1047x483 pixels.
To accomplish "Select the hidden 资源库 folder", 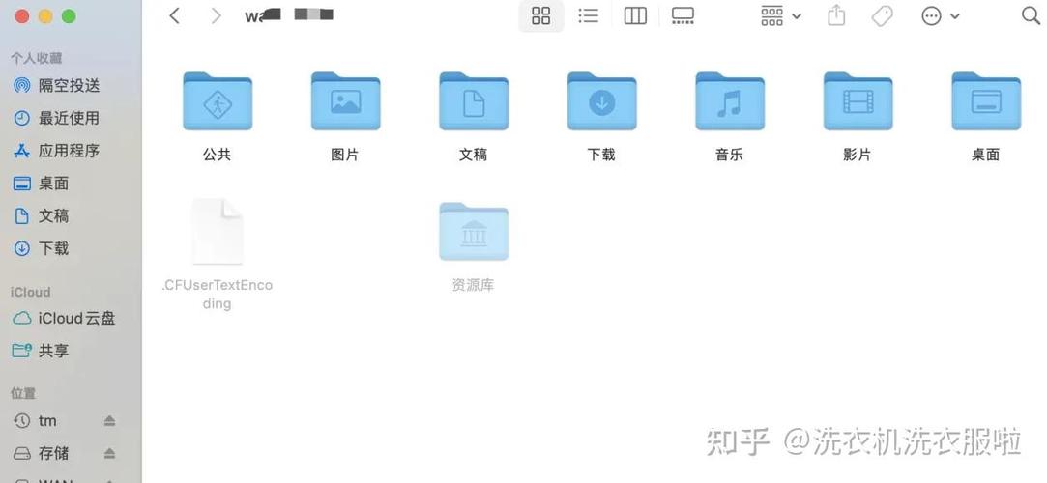I will (474, 231).
